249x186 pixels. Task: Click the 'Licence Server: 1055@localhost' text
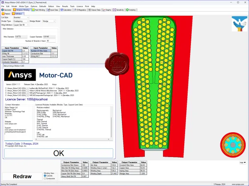[x=27, y=99]
